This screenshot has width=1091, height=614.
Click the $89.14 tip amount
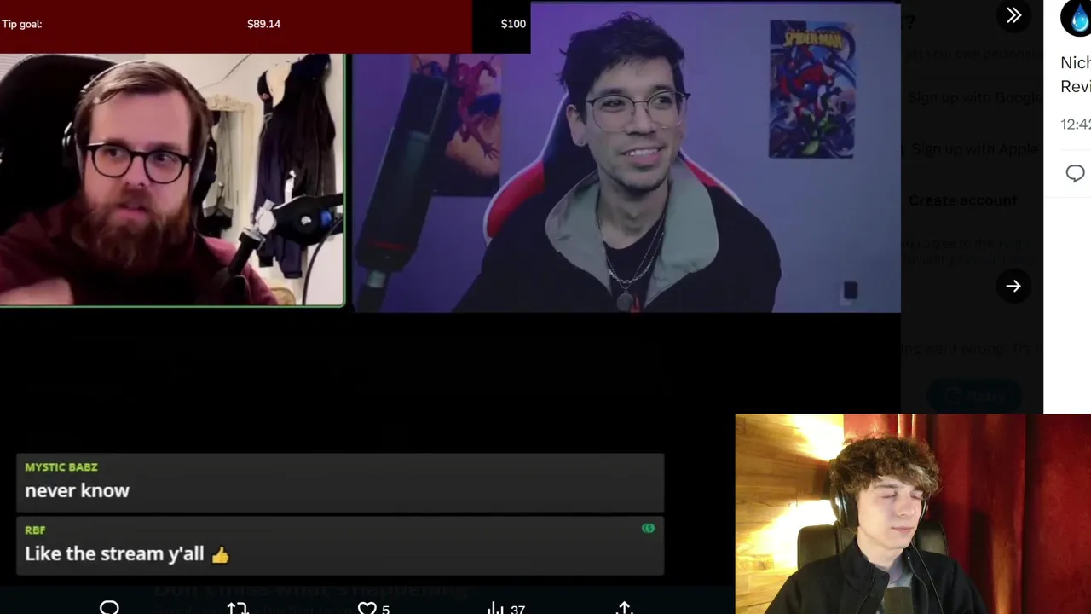point(263,24)
